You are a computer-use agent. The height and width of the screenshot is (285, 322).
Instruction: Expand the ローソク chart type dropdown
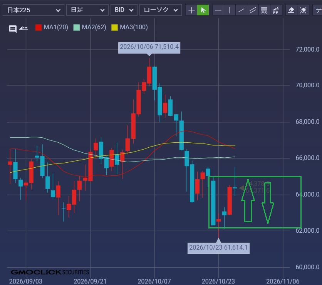[161, 10]
